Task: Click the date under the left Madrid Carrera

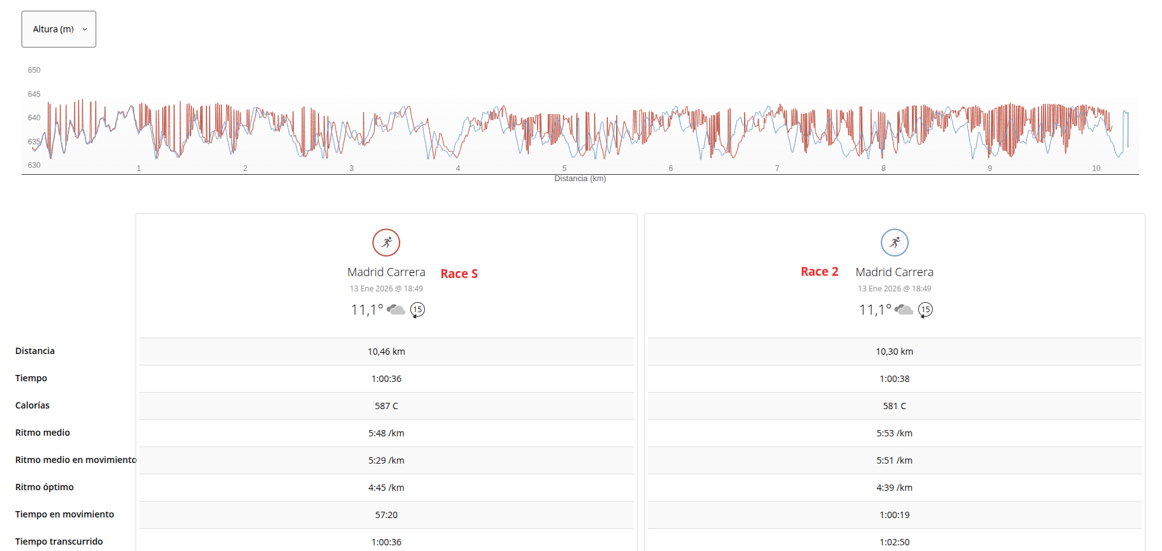Action: tap(386, 289)
